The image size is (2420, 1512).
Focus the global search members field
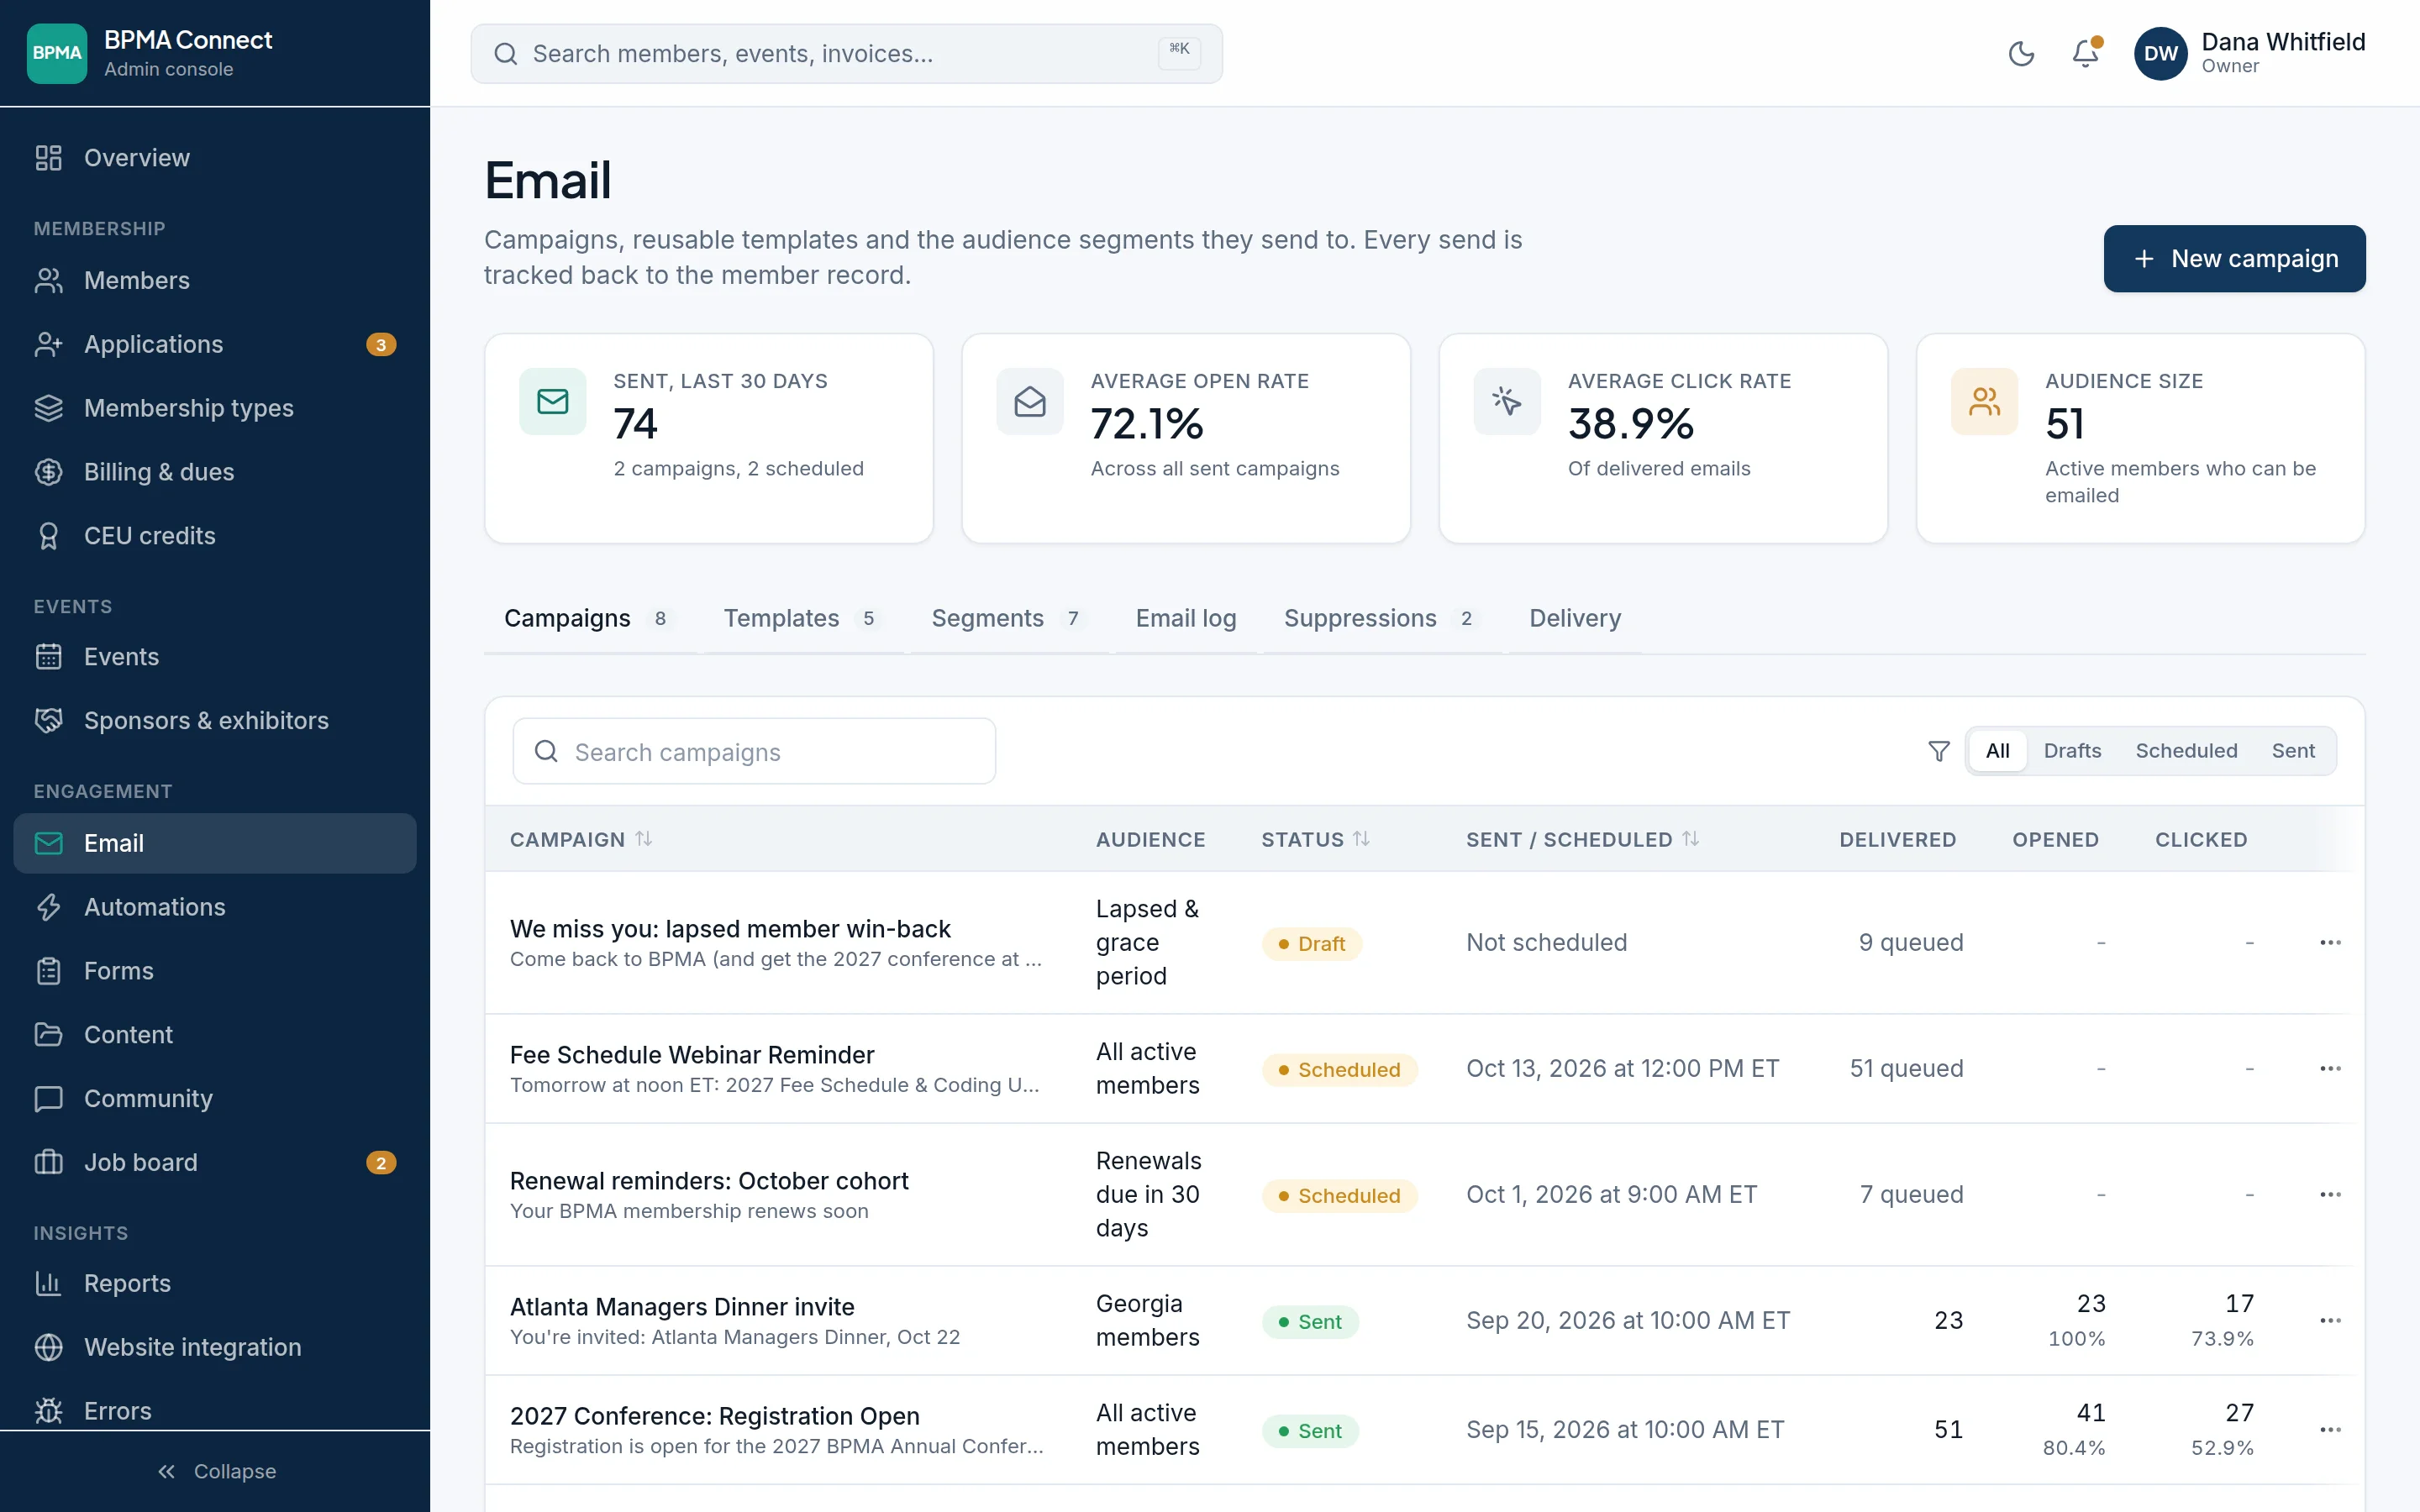point(846,54)
